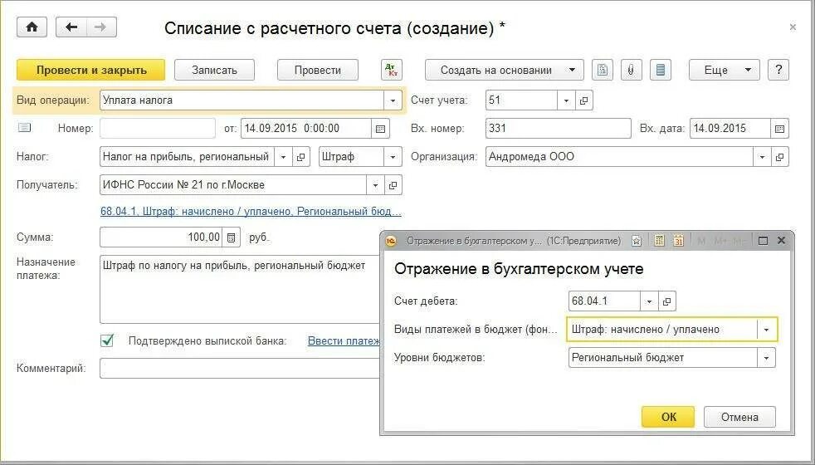
Task: Click the Вх. дата field 14.09.2015
Action: [730, 129]
